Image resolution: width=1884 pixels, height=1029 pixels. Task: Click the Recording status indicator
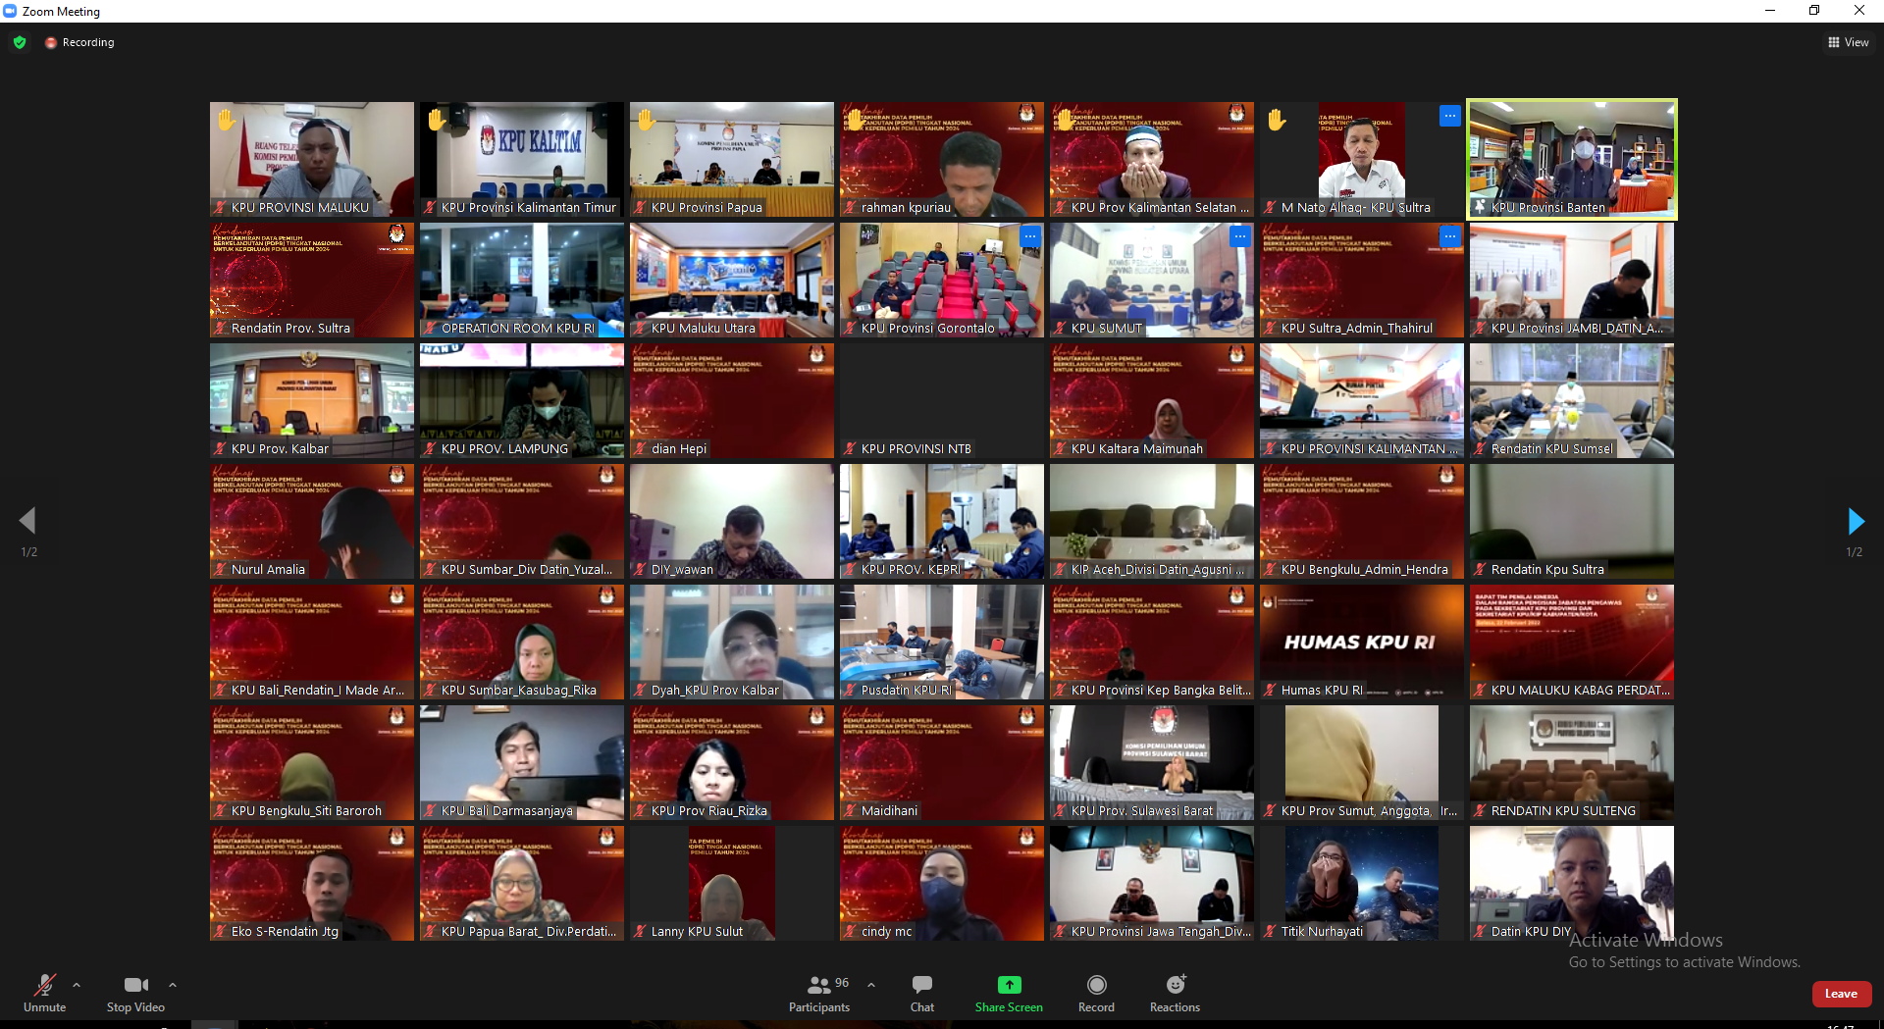[x=79, y=42]
